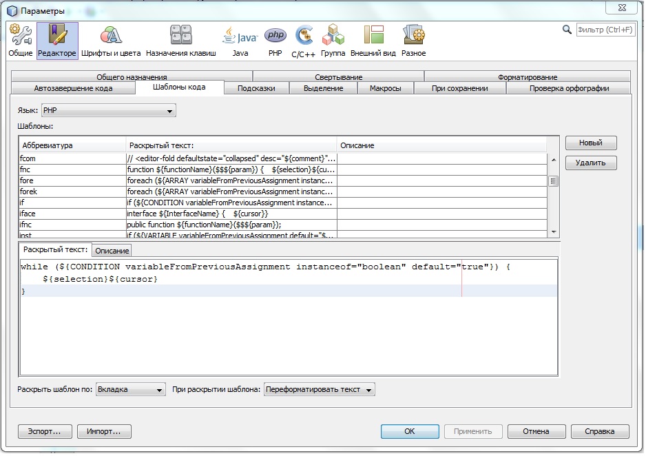Select the forek template row
The image size is (646, 456).
283,191
